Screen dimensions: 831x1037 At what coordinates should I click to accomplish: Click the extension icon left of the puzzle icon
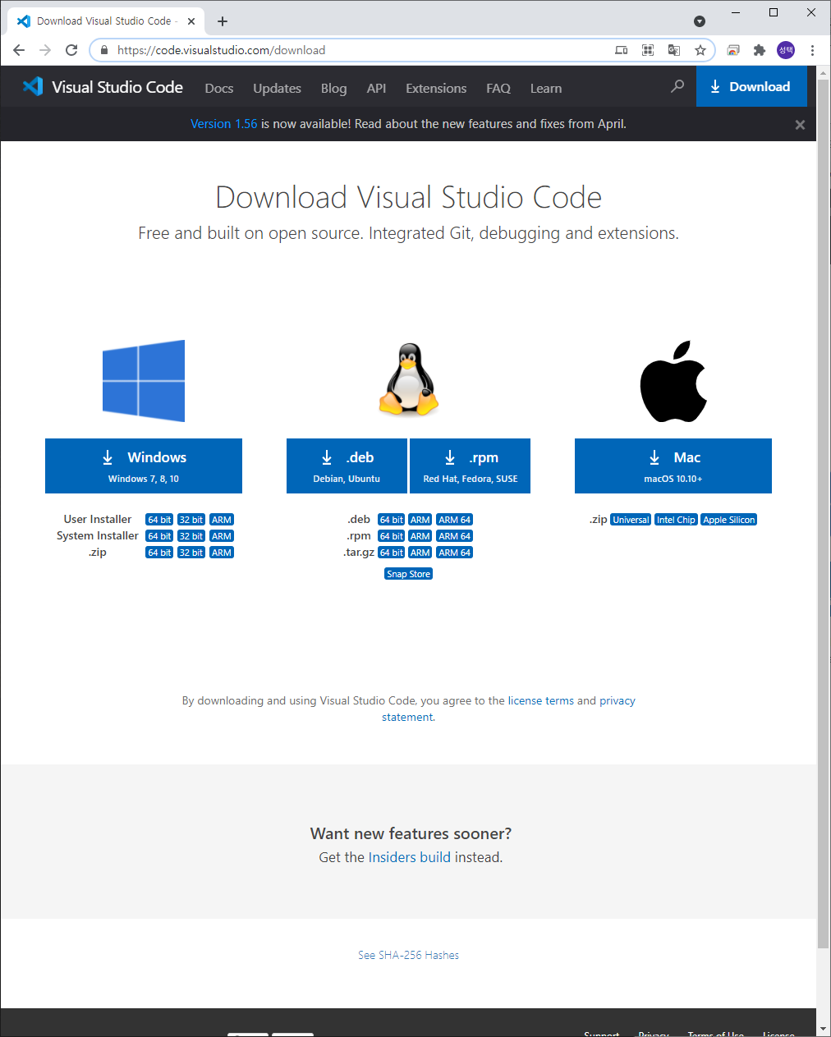click(733, 50)
